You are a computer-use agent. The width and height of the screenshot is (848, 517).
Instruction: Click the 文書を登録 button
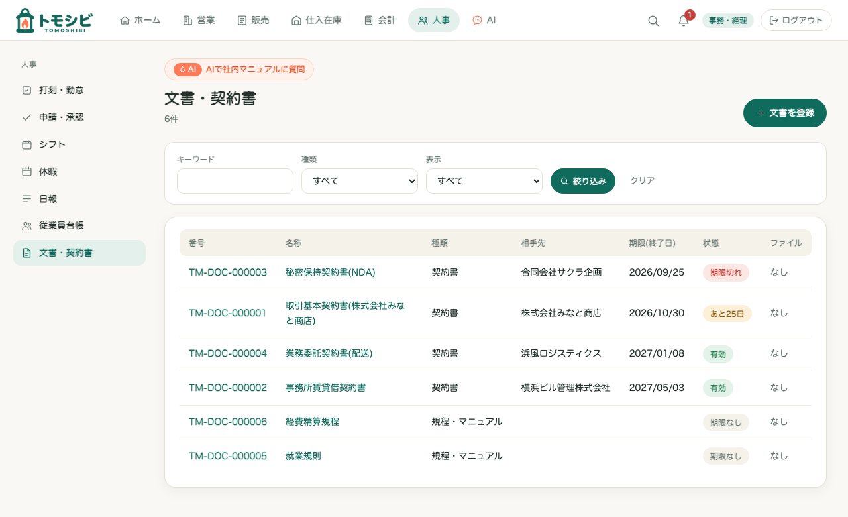pyautogui.click(x=785, y=113)
